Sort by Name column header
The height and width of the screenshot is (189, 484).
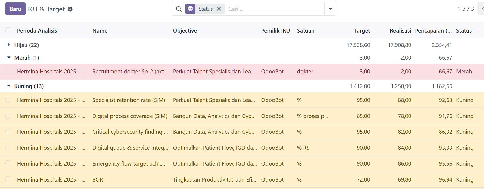coord(100,31)
